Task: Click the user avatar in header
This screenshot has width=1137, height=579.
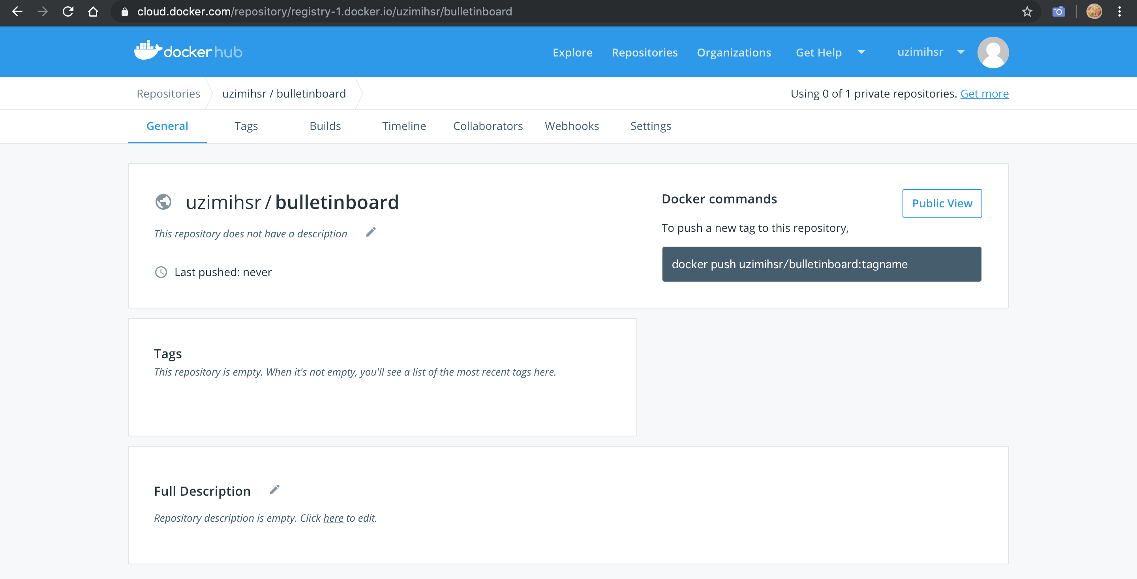Action: point(993,52)
